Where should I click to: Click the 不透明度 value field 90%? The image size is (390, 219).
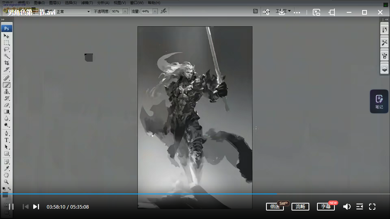click(117, 12)
